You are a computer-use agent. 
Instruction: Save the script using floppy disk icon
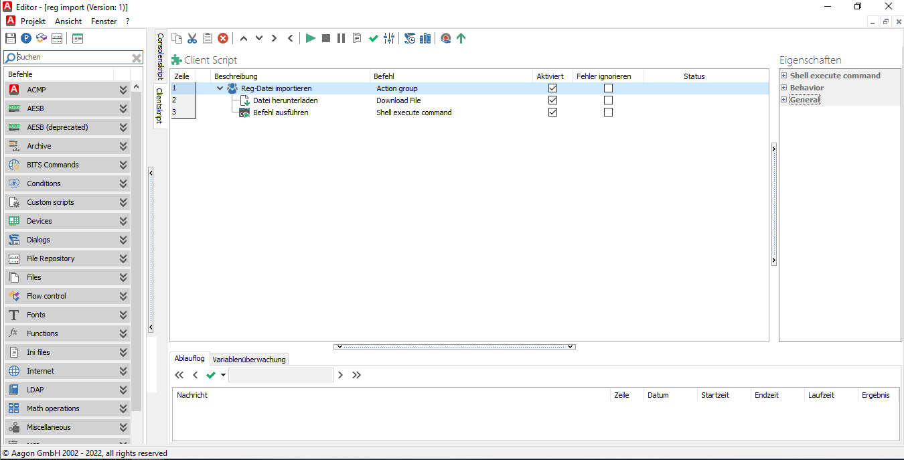[x=10, y=38]
